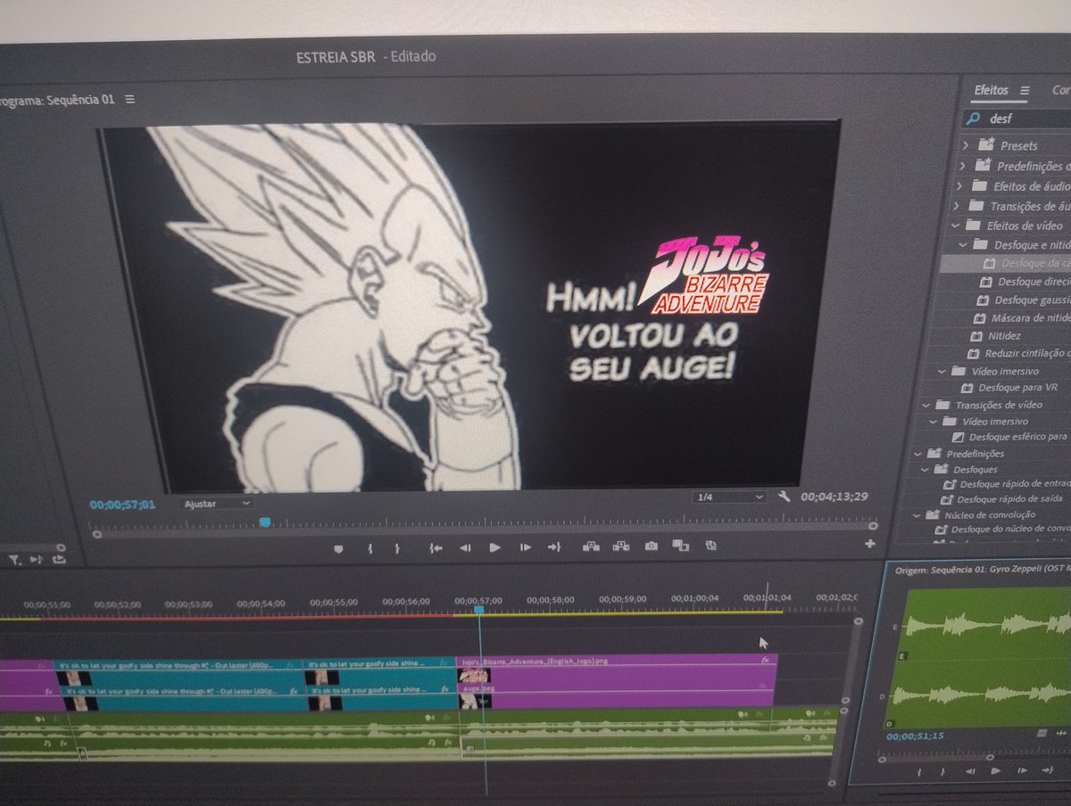Open the Efeitos panel menu icon

point(1025,90)
